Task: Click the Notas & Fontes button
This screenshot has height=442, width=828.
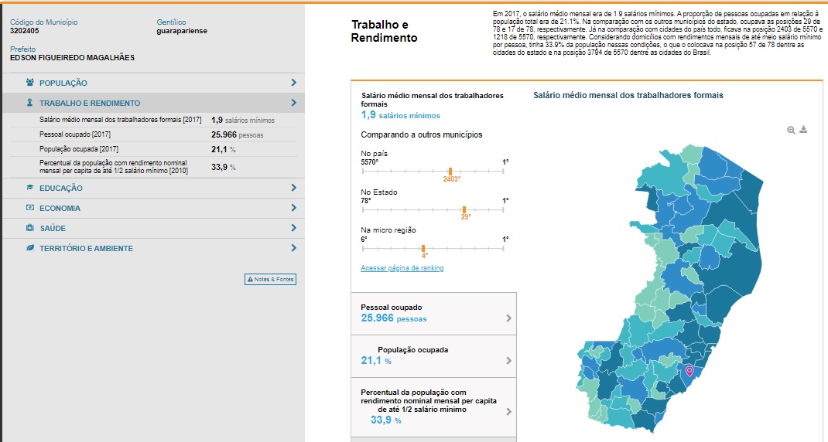Action: 270,279
